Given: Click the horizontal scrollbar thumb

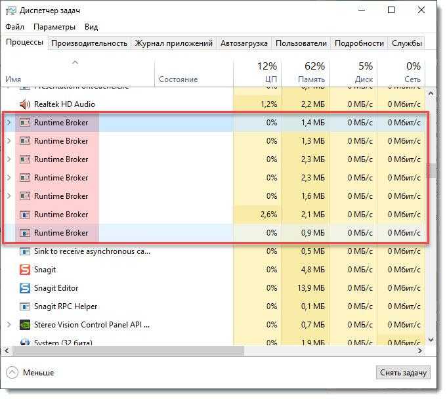Looking at the screenshot, I should tap(128, 351).
